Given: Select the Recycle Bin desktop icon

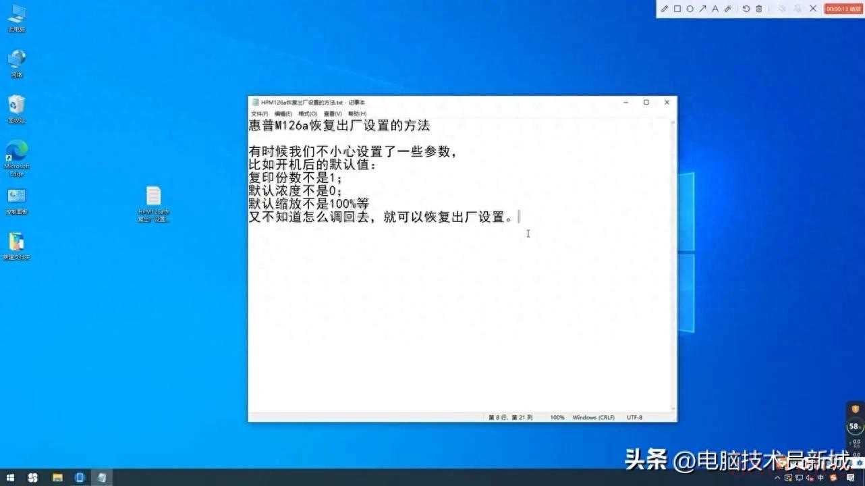Looking at the screenshot, I should pyautogui.click(x=16, y=109).
